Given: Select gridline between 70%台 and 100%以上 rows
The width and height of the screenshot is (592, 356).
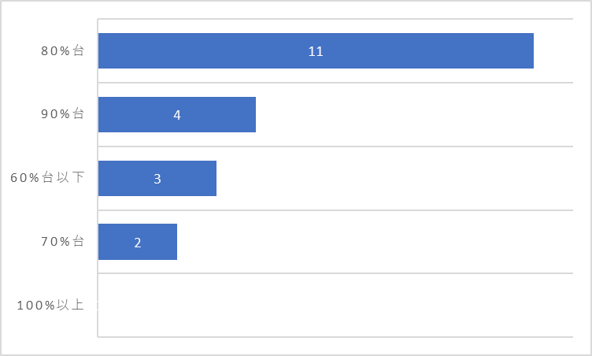Looking at the screenshot, I should pos(335,273).
